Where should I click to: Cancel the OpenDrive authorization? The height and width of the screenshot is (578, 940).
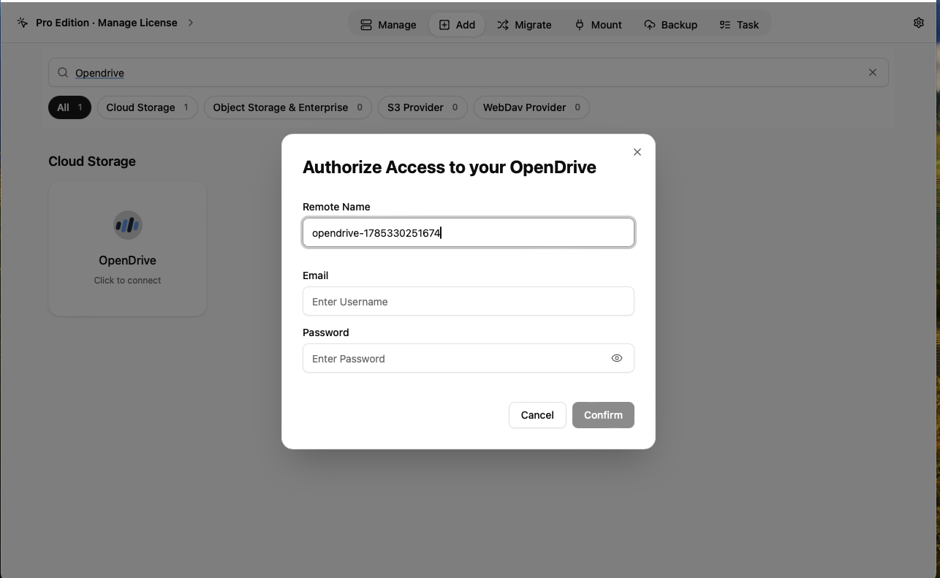537,415
